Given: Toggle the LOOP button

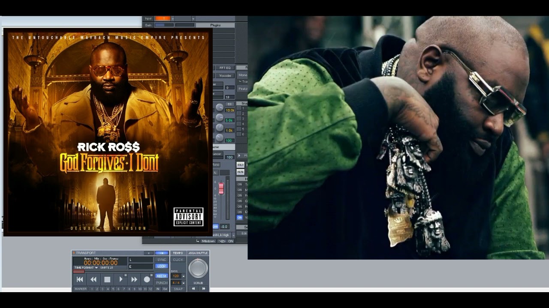Looking at the screenshot, I should click(x=162, y=266).
